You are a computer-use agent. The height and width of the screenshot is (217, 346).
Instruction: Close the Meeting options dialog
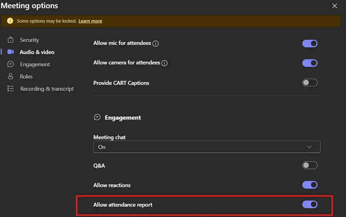335,6
